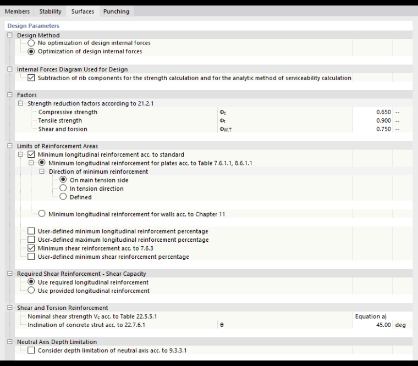Click Nominal shear strength Vc acc. to Table 22.5.5.1
The width and height of the screenshot is (418, 366).
(92, 317)
